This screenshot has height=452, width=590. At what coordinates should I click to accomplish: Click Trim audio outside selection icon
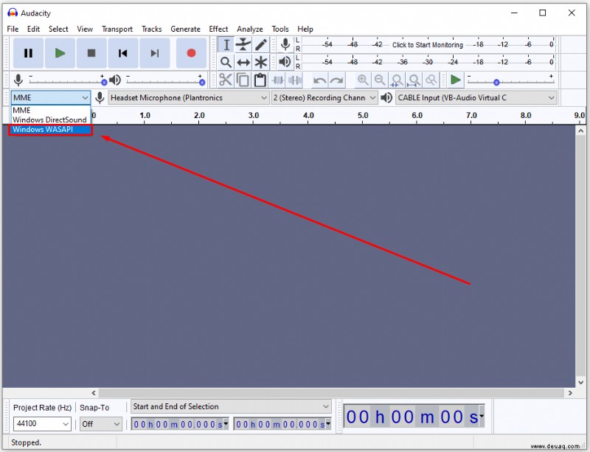click(x=278, y=80)
